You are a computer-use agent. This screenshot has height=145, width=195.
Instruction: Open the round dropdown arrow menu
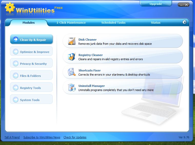click(184, 22)
